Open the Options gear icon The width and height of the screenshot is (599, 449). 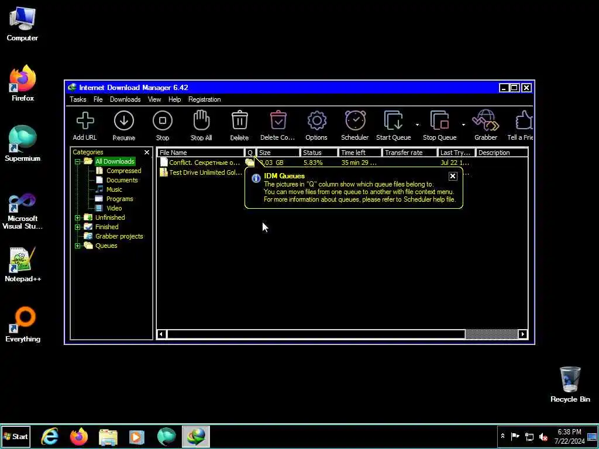click(316, 121)
